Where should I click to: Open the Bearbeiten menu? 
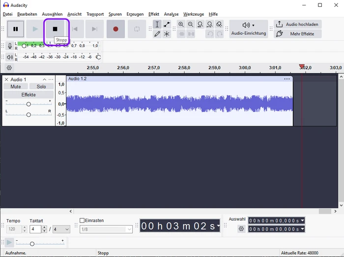(x=27, y=14)
